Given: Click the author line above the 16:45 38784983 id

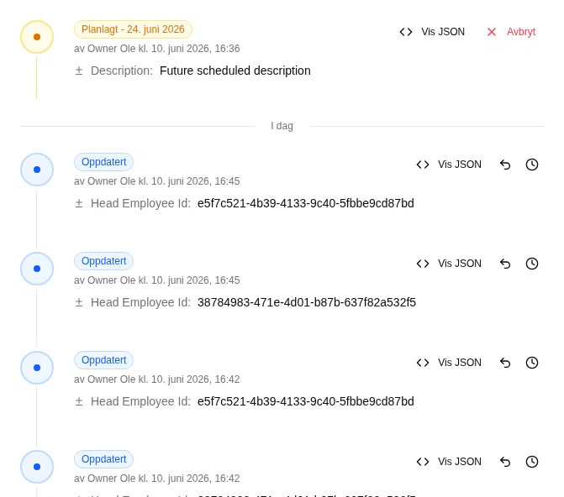Looking at the screenshot, I should pyautogui.click(x=157, y=280).
